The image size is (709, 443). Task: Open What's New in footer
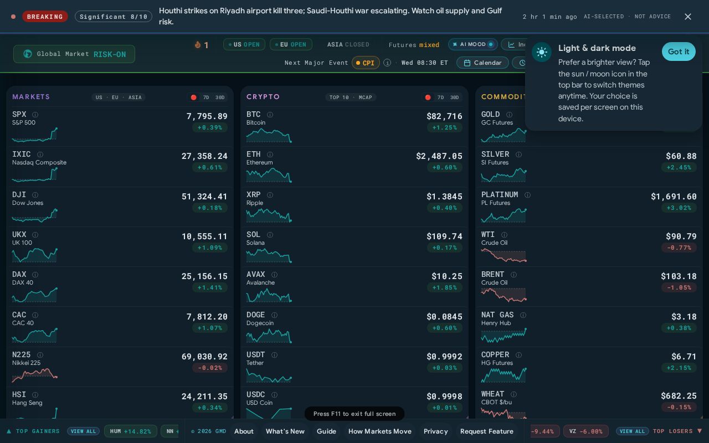(285, 431)
